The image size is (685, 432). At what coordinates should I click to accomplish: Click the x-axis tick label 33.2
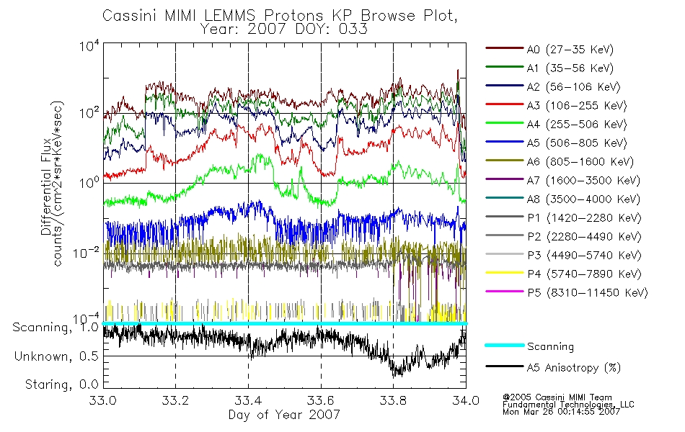pyautogui.click(x=176, y=400)
